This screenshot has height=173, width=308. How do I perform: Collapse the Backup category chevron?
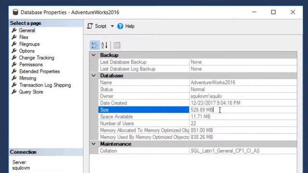pyautogui.click(x=94, y=55)
